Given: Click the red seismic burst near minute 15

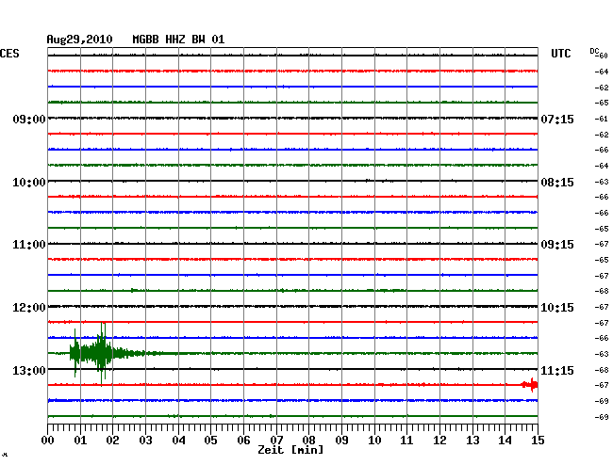Looking at the screenshot, I should [x=531, y=385].
